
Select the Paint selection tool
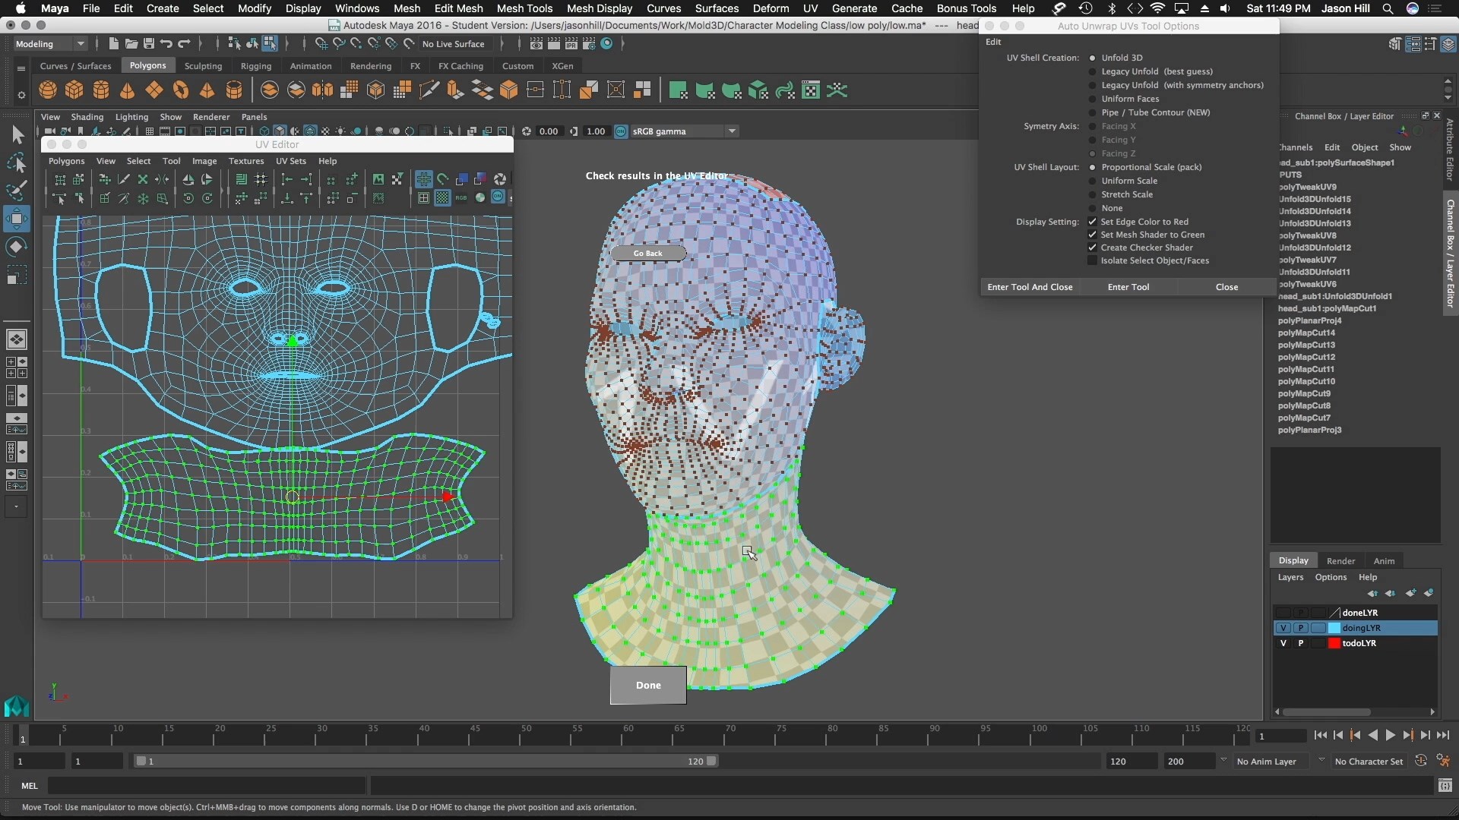coord(17,191)
